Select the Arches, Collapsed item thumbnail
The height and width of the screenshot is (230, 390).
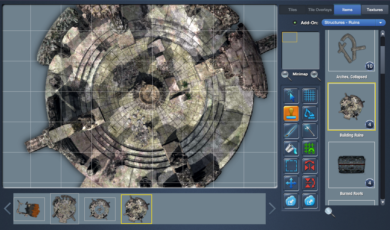(x=352, y=50)
